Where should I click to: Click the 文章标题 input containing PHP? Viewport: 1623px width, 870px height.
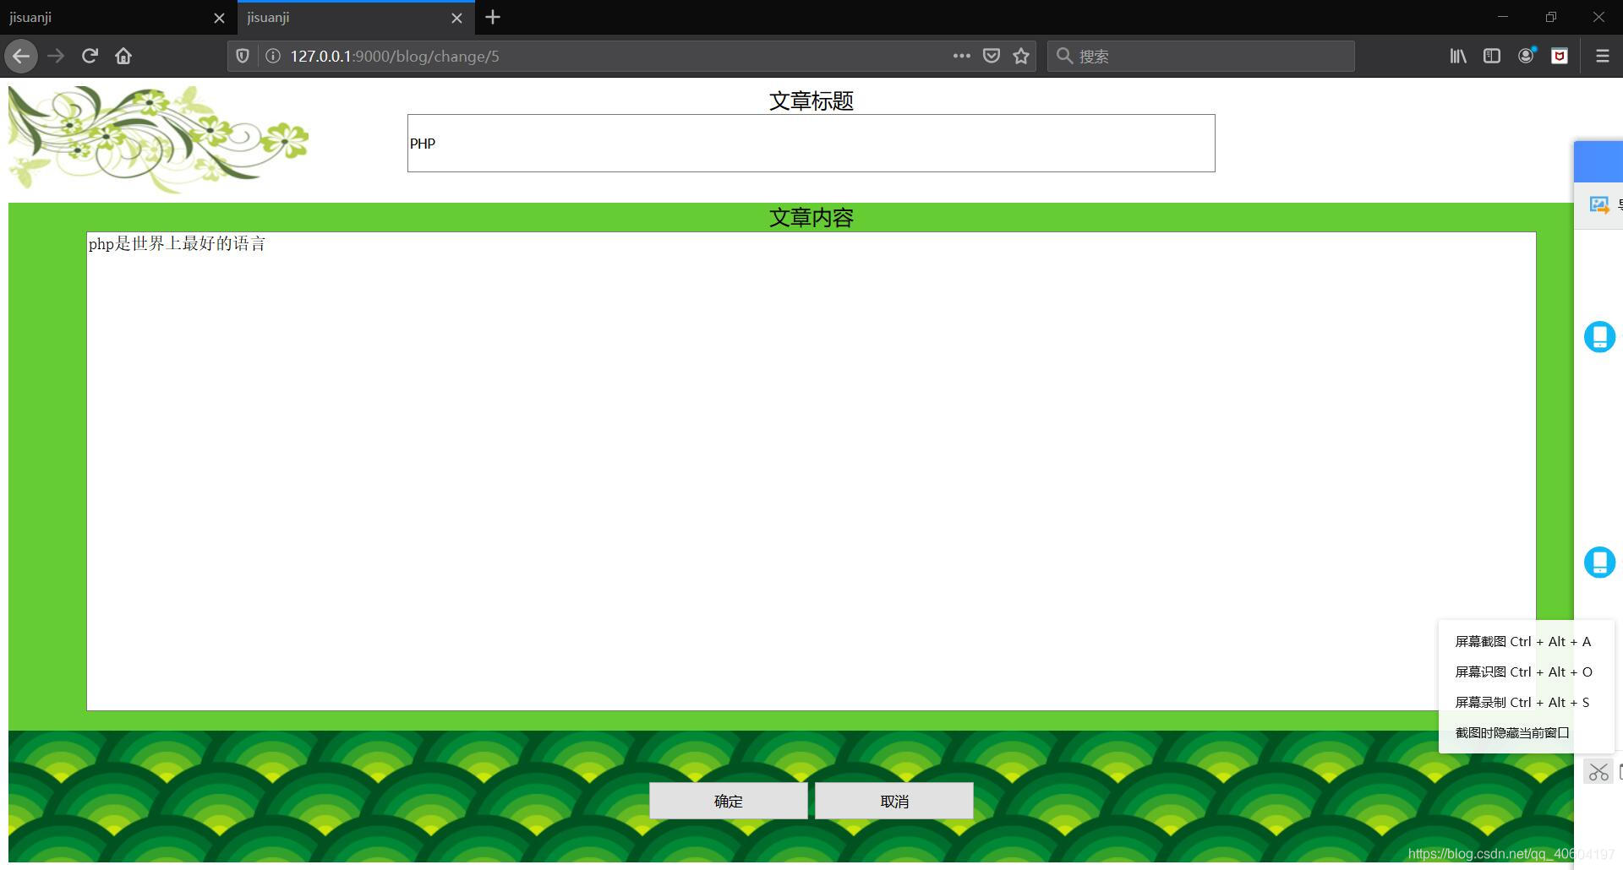click(x=811, y=143)
